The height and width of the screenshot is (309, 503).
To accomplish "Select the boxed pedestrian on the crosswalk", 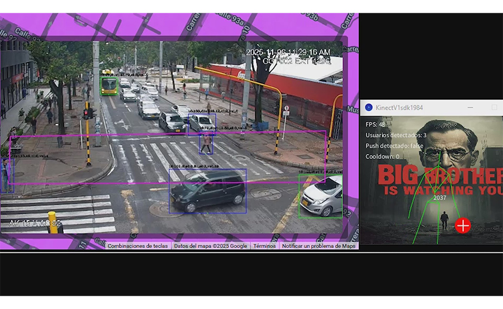I will (207, 144).
